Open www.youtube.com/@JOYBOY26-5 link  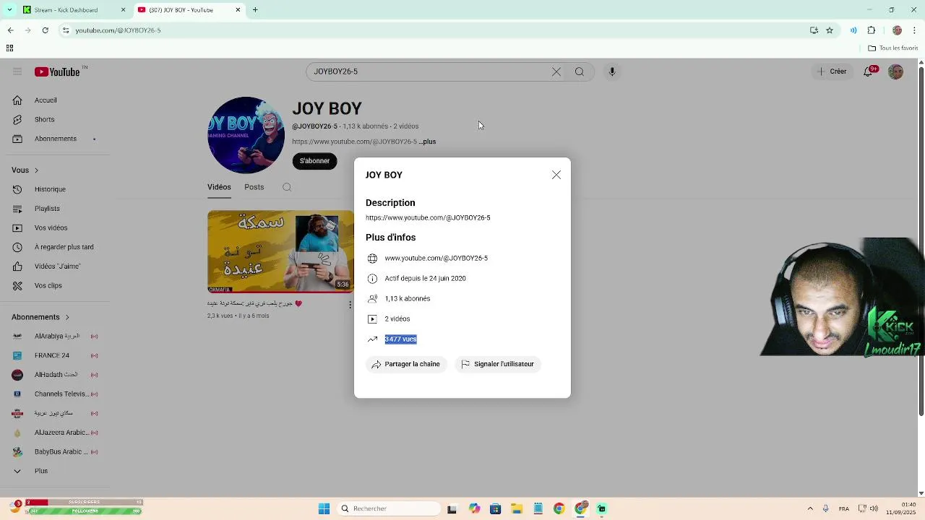tap(436, 258)
